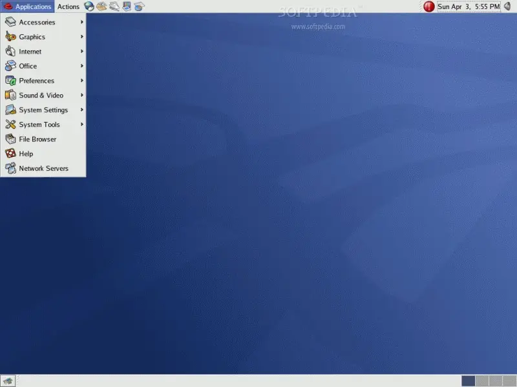
Task: Open the volume control speaker icon
Action: tap(508, 6)
